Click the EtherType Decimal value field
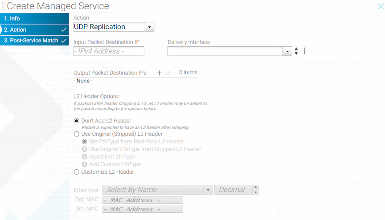The height and width of the screenshot is (220, 385). [233, 190]
